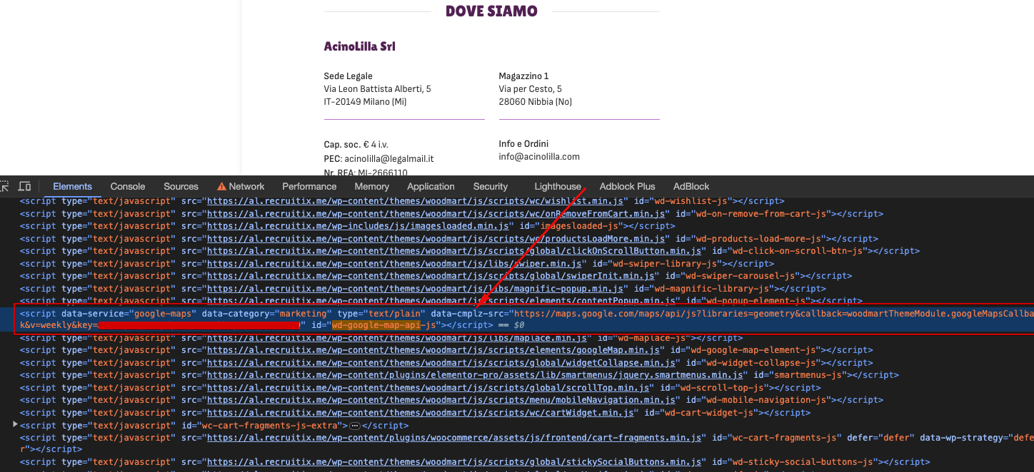
Task: Open the googleMap.min.js element script link
Action: coord(433,350)
